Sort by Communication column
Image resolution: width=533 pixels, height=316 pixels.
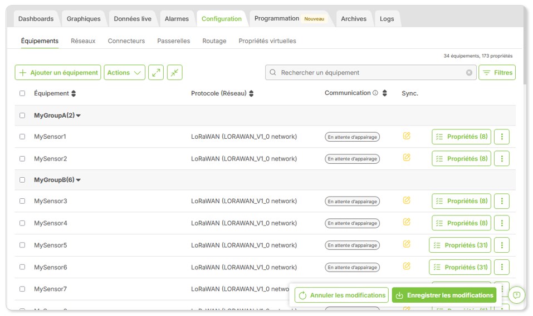[384, 93]
